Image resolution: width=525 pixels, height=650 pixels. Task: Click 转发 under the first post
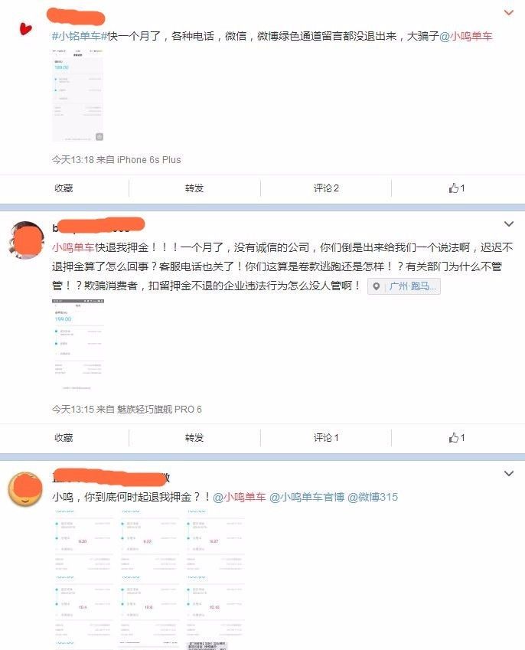click(x=194, y=188)
